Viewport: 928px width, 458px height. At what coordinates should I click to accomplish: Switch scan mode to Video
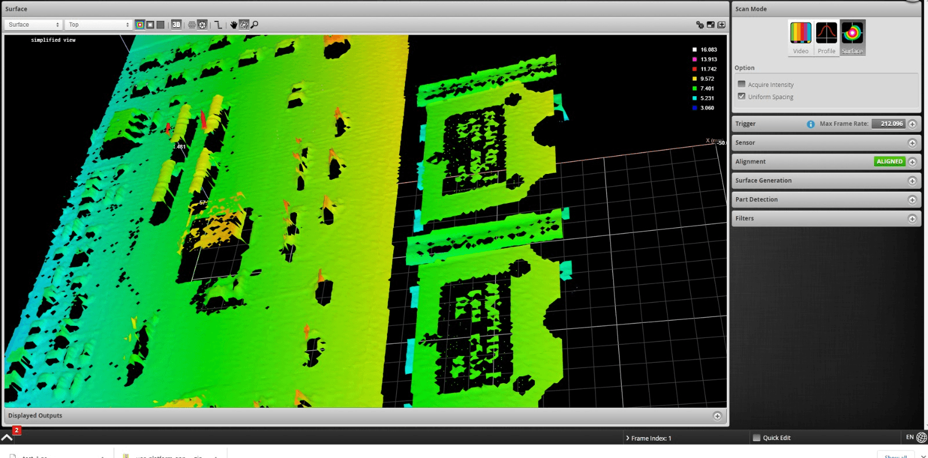tap(800, 38)
